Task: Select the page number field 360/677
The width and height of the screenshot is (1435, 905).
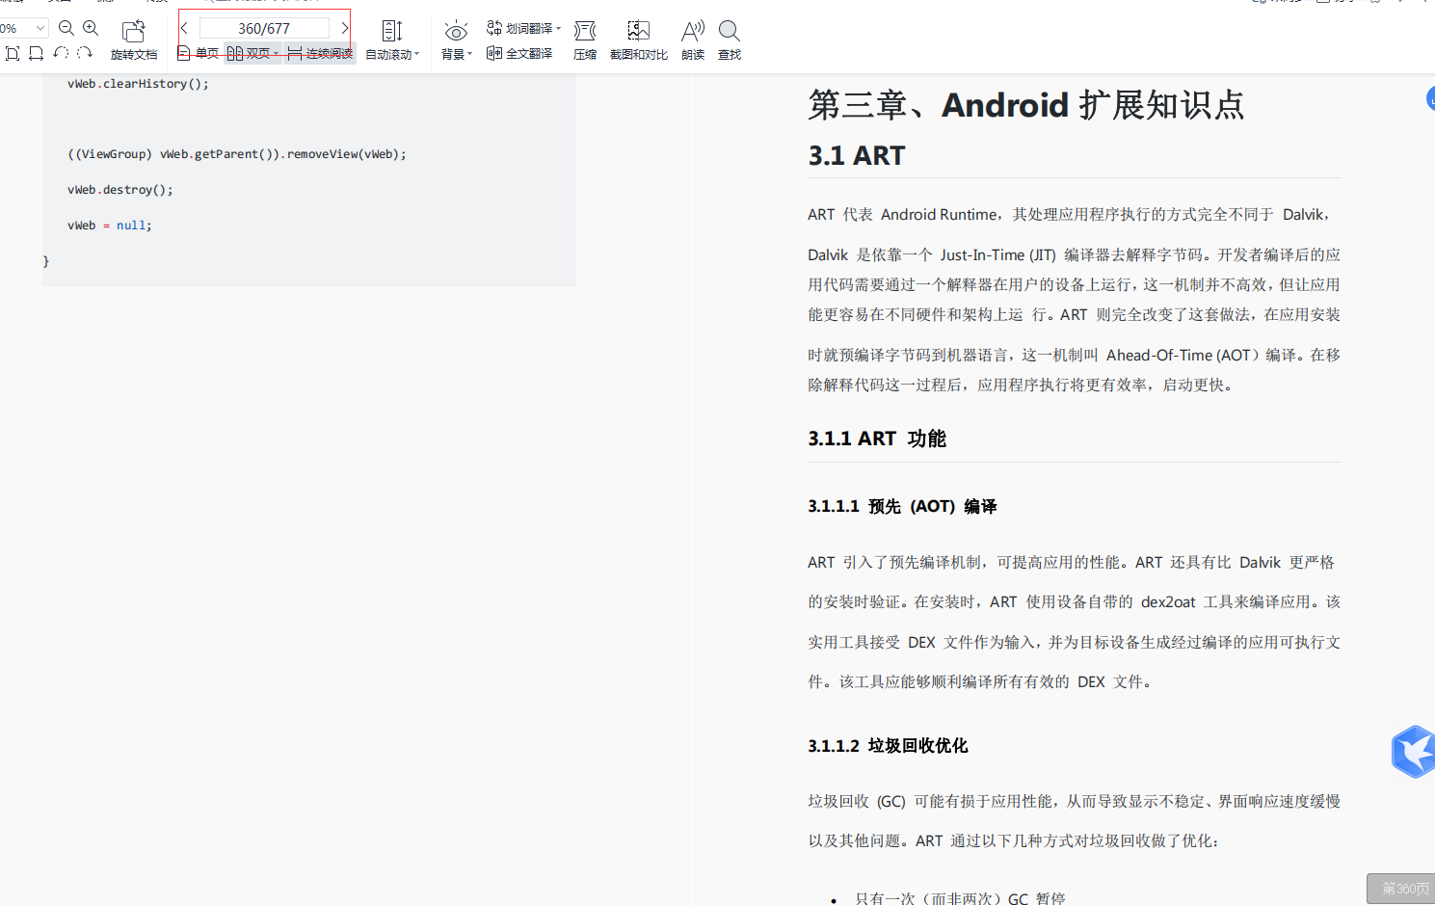Action: (x=264, y=28)
